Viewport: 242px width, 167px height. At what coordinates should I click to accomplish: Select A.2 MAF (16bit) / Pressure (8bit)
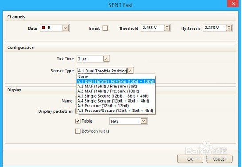click(116, 86)
